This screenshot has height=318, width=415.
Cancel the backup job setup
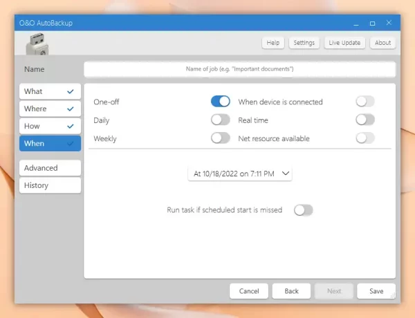[249, 291]
